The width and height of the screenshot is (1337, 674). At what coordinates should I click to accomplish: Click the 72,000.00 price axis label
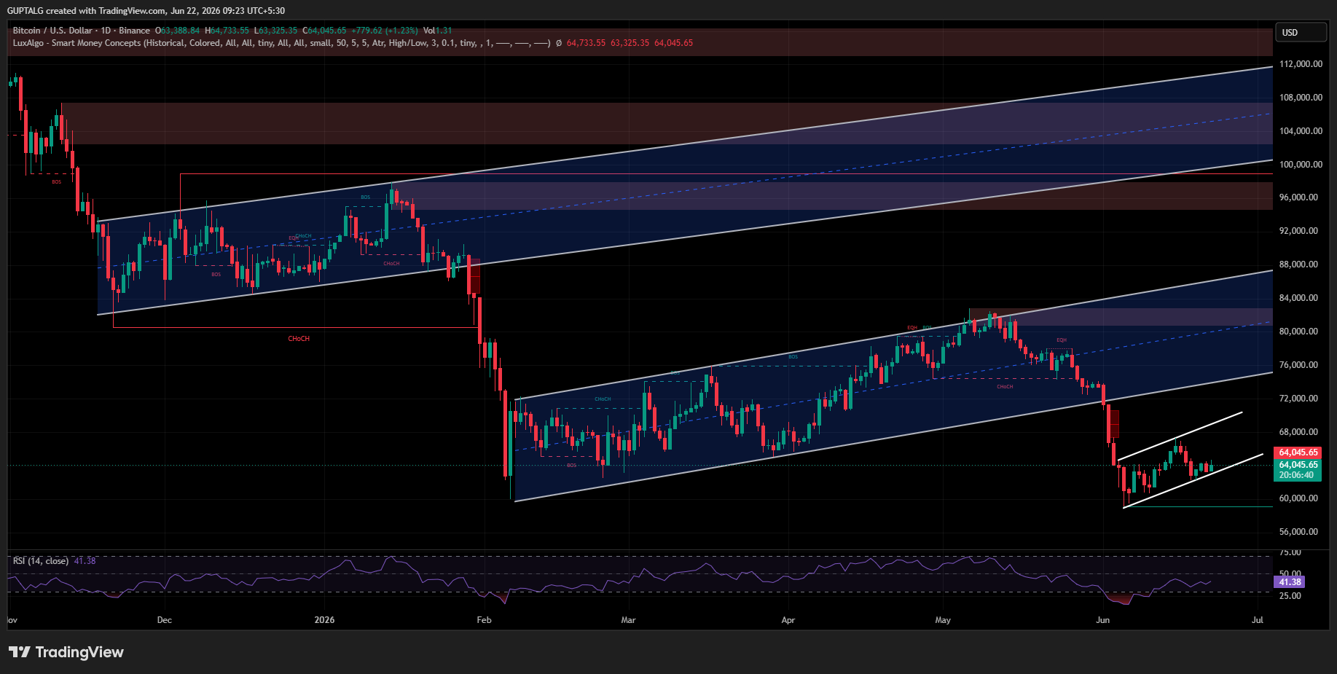pyautogui.click(x=1298, y=399)
